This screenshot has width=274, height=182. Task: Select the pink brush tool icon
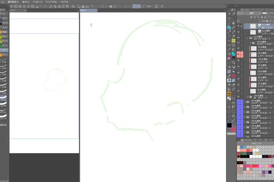229,58
